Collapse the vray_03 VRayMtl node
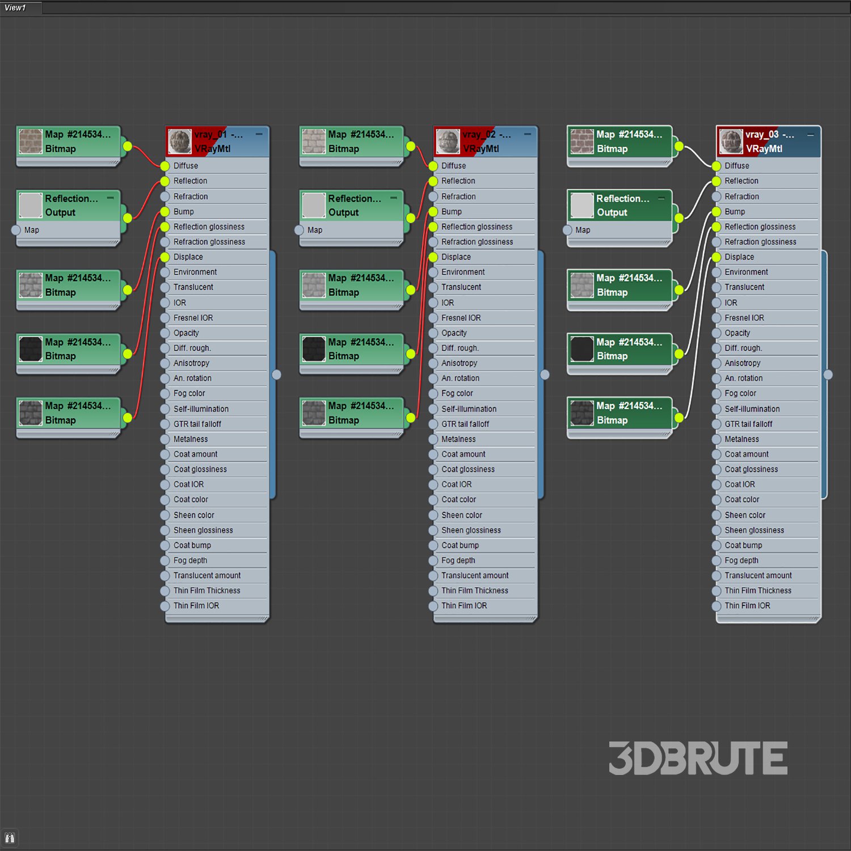 pyautogui.click(x=811, y=134)
